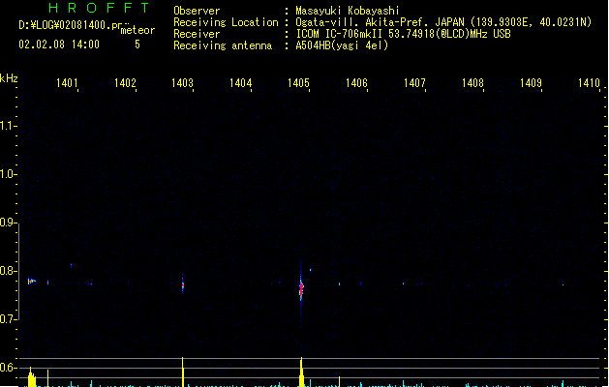Click the 1402 time axis marker
The width and height of the screenshot is (609, 387).
[125, 83]
